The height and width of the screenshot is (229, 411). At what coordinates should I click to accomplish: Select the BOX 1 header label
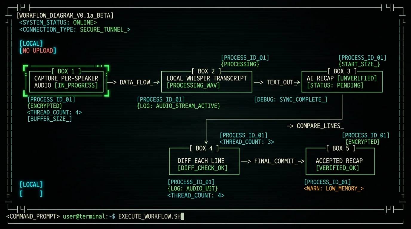(x=66, y=71)
